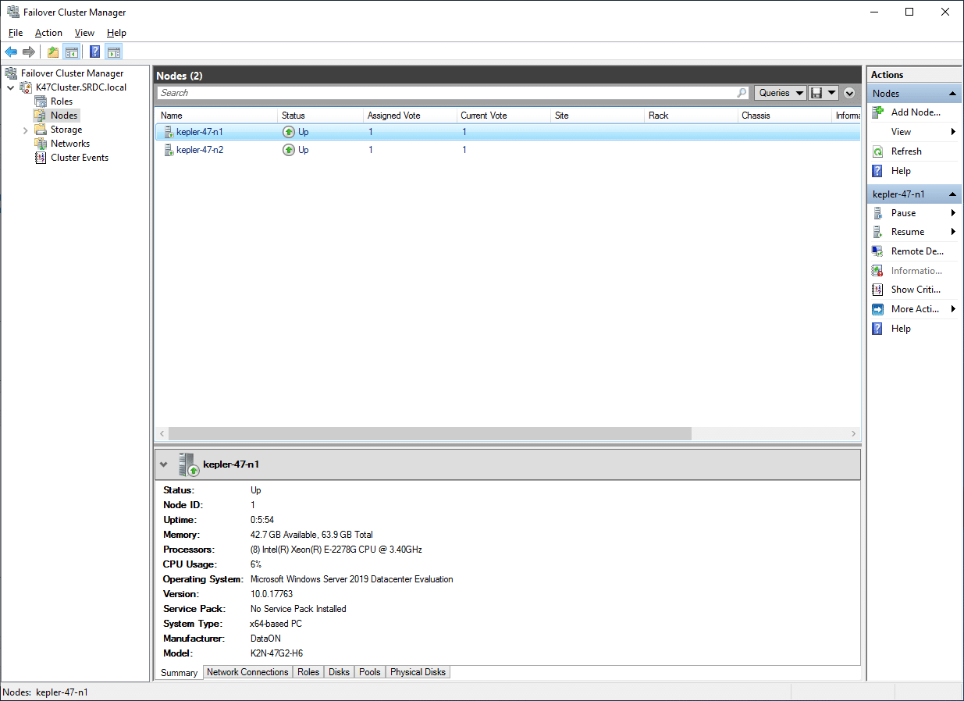Toggle the Show/Hide Action Pane toolbar icon

click(x=114, y=52)
